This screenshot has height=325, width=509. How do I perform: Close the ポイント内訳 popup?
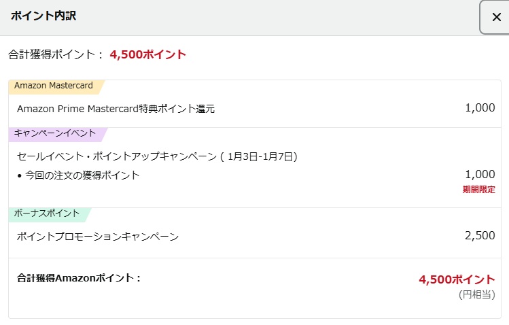[496, 17]
